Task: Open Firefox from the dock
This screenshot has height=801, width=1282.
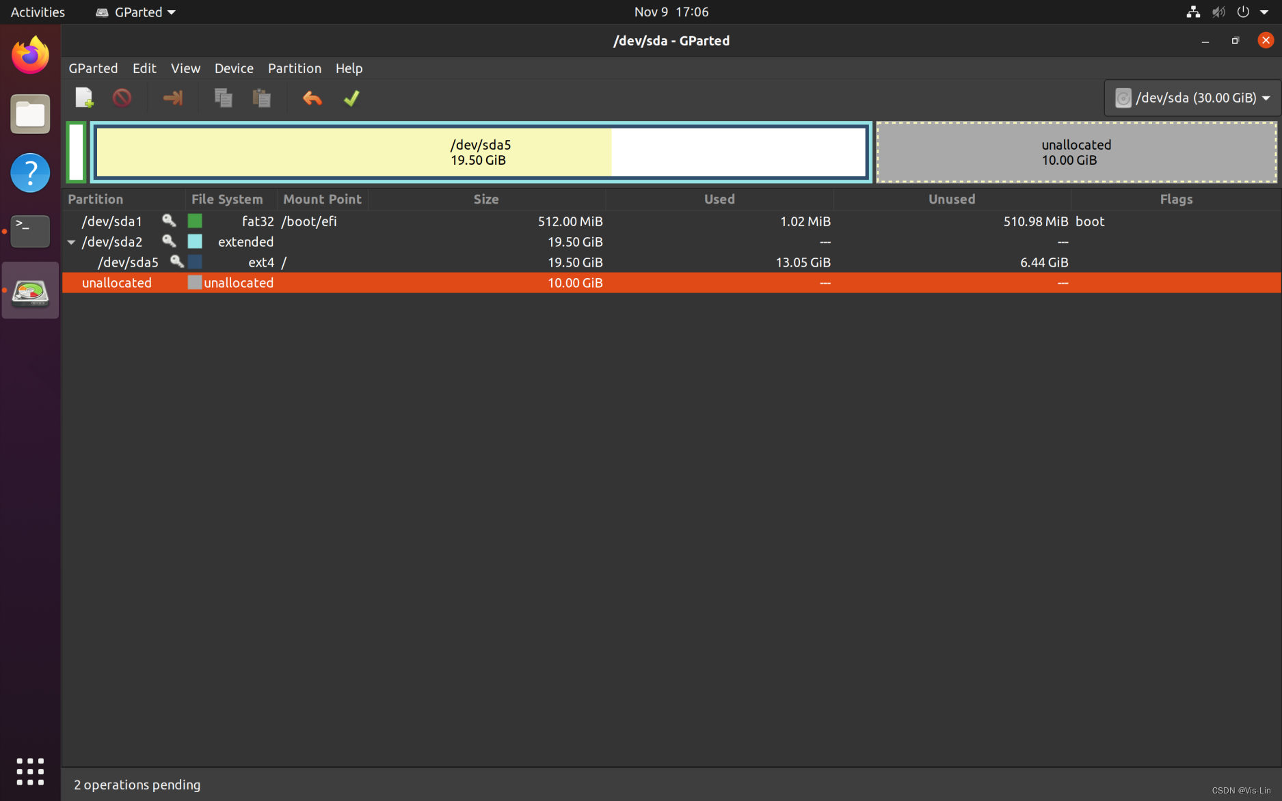Action: 30,56
